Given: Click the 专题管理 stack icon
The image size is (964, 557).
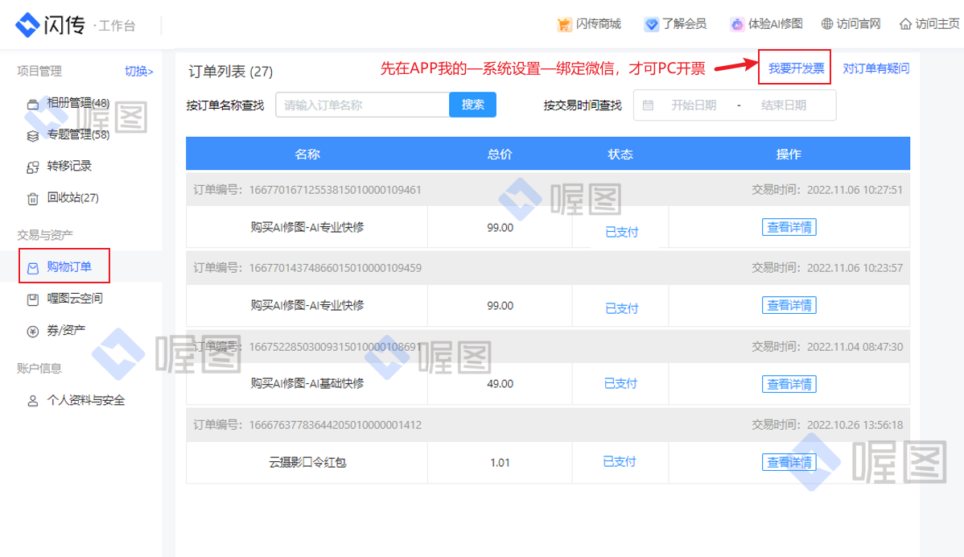Looking at the screenshot, I should 32,136.
